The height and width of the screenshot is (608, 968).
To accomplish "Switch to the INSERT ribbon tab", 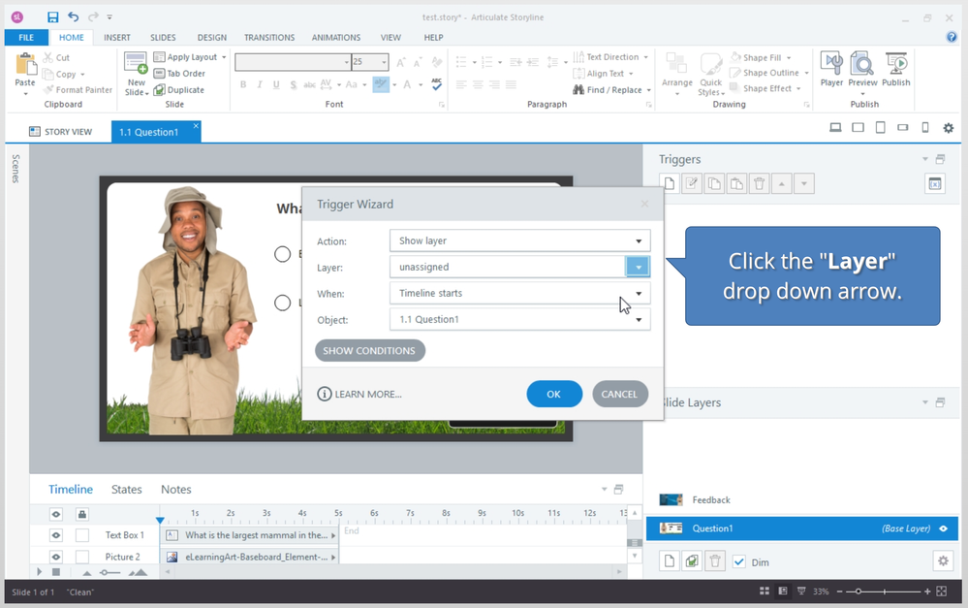I will point(117,38).
